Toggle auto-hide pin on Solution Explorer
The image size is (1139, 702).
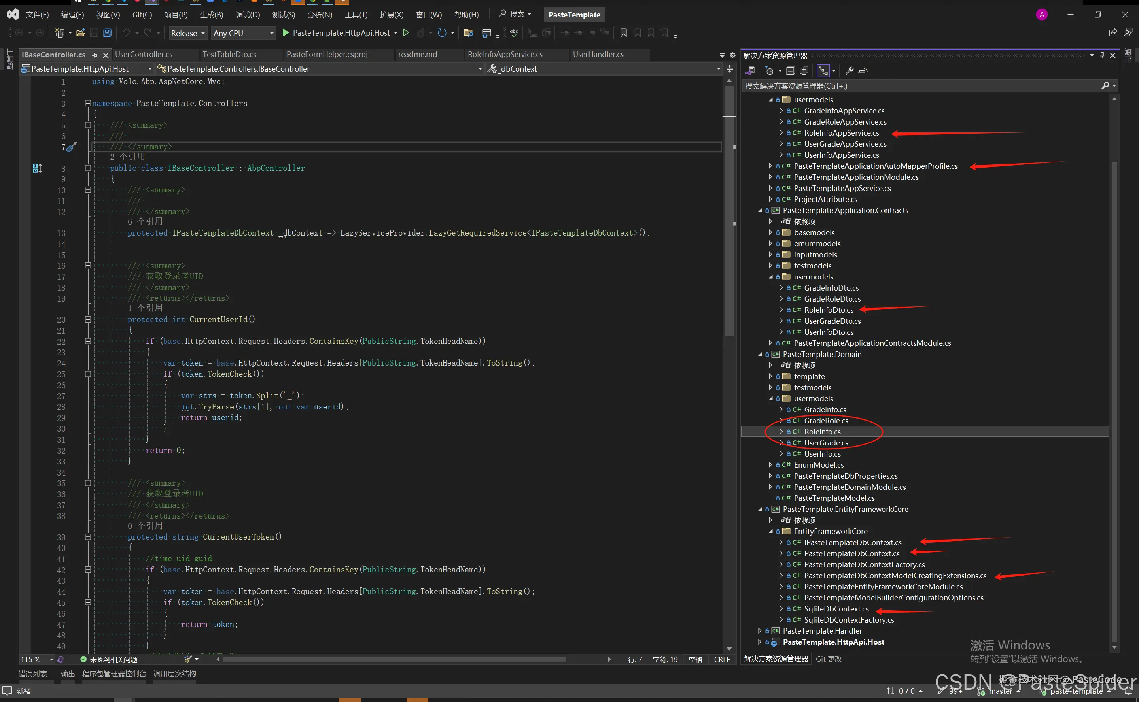pyautogui.click(x=1102, y=55)
